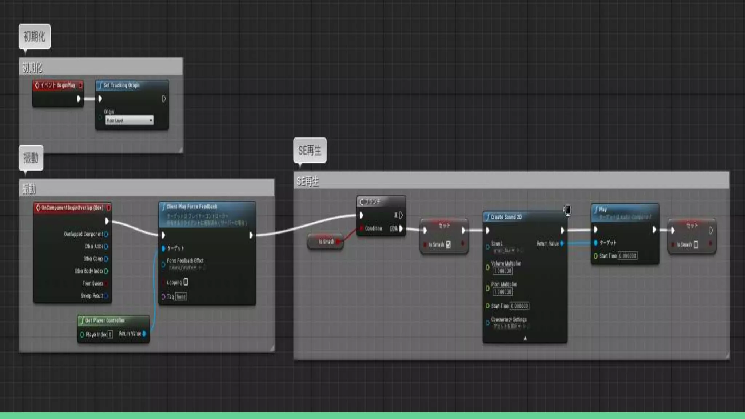This screenshot has width=745, height=419.
Task: Click the Event BeginPlay node's red event icon
Action: pos(37,85)
